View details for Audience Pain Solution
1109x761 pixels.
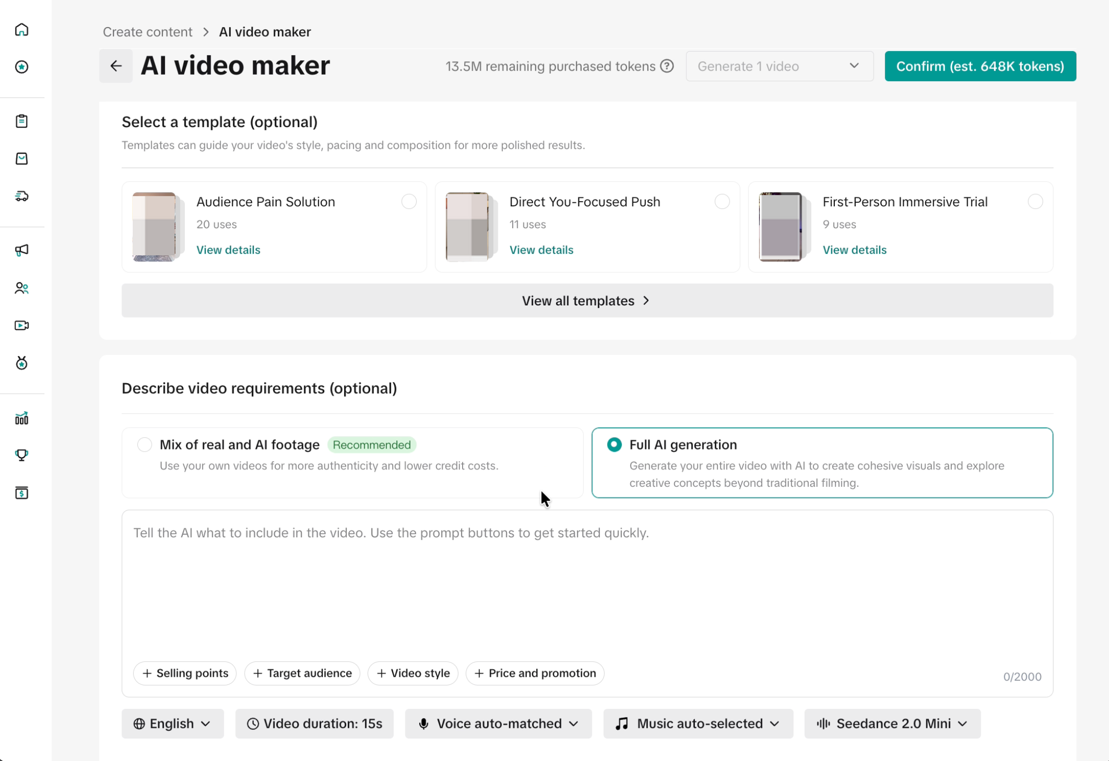click(x=228, y=250)
